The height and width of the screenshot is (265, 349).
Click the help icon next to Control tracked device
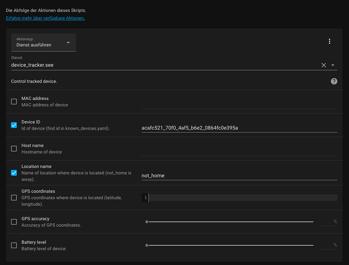click(x=334, y=81)
